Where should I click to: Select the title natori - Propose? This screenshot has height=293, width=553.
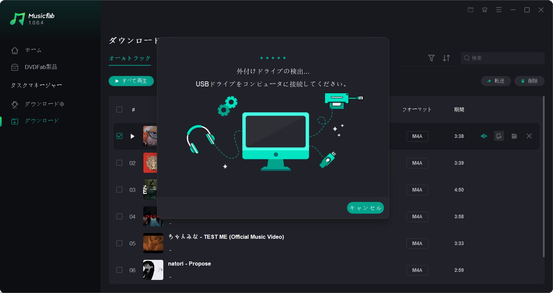click(x=189, y=264)
